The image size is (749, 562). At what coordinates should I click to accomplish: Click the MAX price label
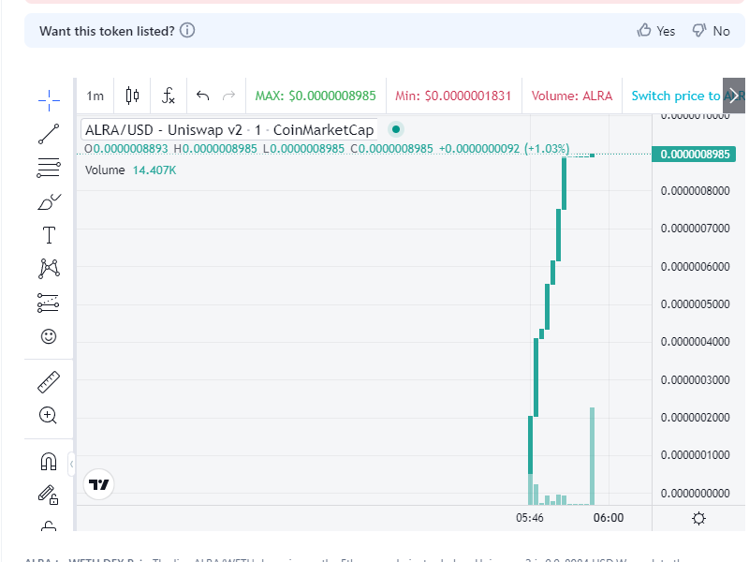coord(316,96)
